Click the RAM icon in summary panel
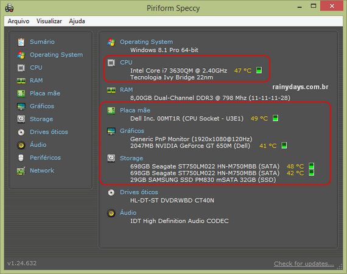This screenshot has height=274, width=347. (x=111, y=90)
